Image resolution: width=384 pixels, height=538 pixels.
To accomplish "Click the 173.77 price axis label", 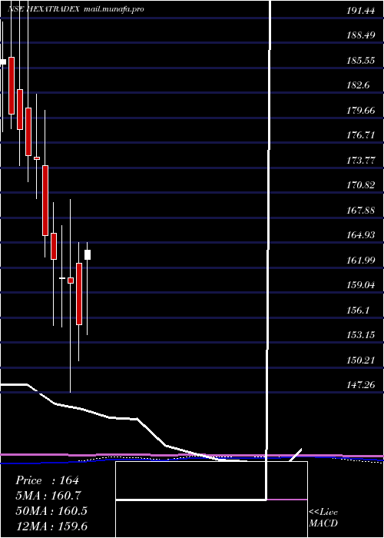I will coord(360,160).
